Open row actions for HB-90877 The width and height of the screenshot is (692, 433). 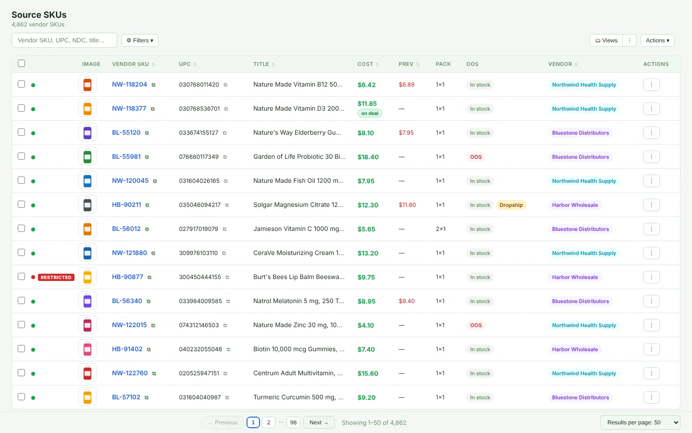pyautogui.click(x=651, y=277)
